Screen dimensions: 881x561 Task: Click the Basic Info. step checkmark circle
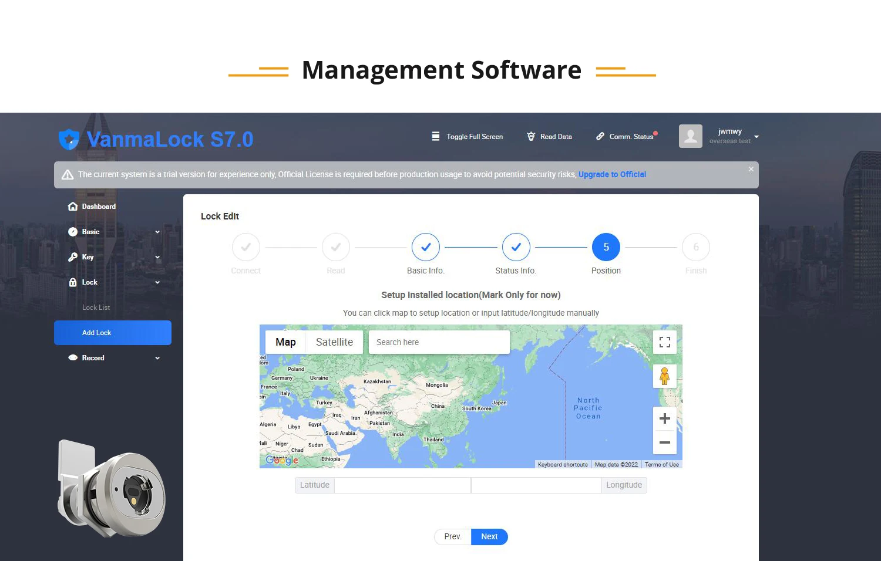426,247
